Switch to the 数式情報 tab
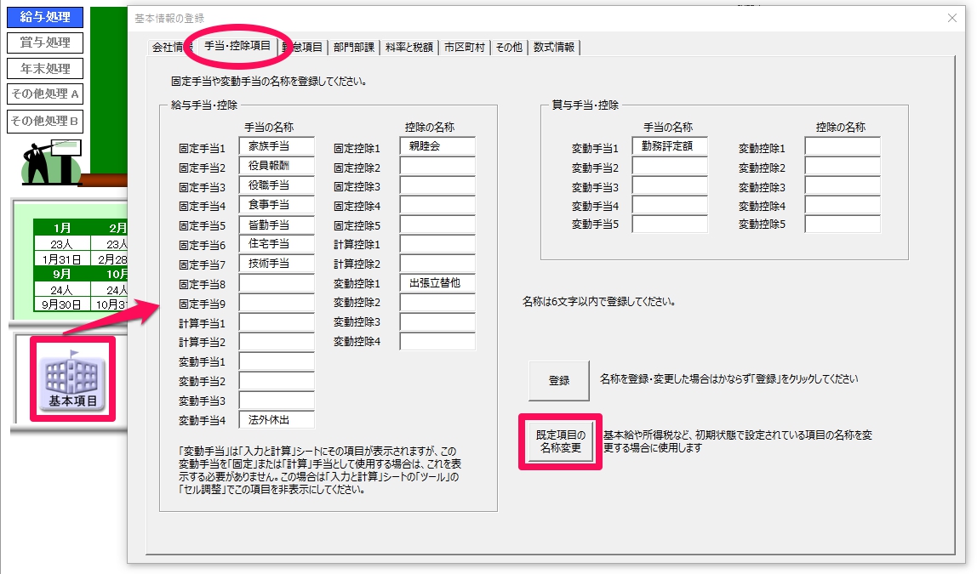Viewport: 977px width, 574px height. pos(554,48)
